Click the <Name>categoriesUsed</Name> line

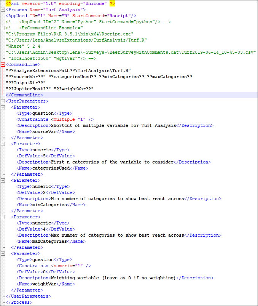tap(52, 168)
